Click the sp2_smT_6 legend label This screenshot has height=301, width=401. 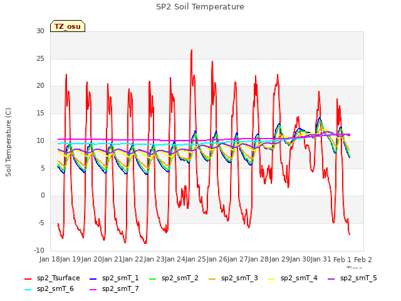(55, 288)
